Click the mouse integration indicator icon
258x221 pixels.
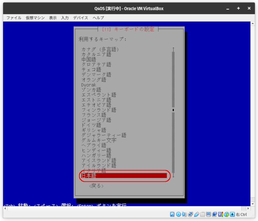point(226,214)
